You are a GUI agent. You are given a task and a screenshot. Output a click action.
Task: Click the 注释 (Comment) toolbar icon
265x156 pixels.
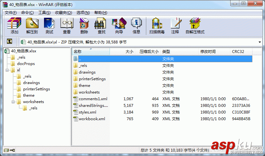coord(176,23)
